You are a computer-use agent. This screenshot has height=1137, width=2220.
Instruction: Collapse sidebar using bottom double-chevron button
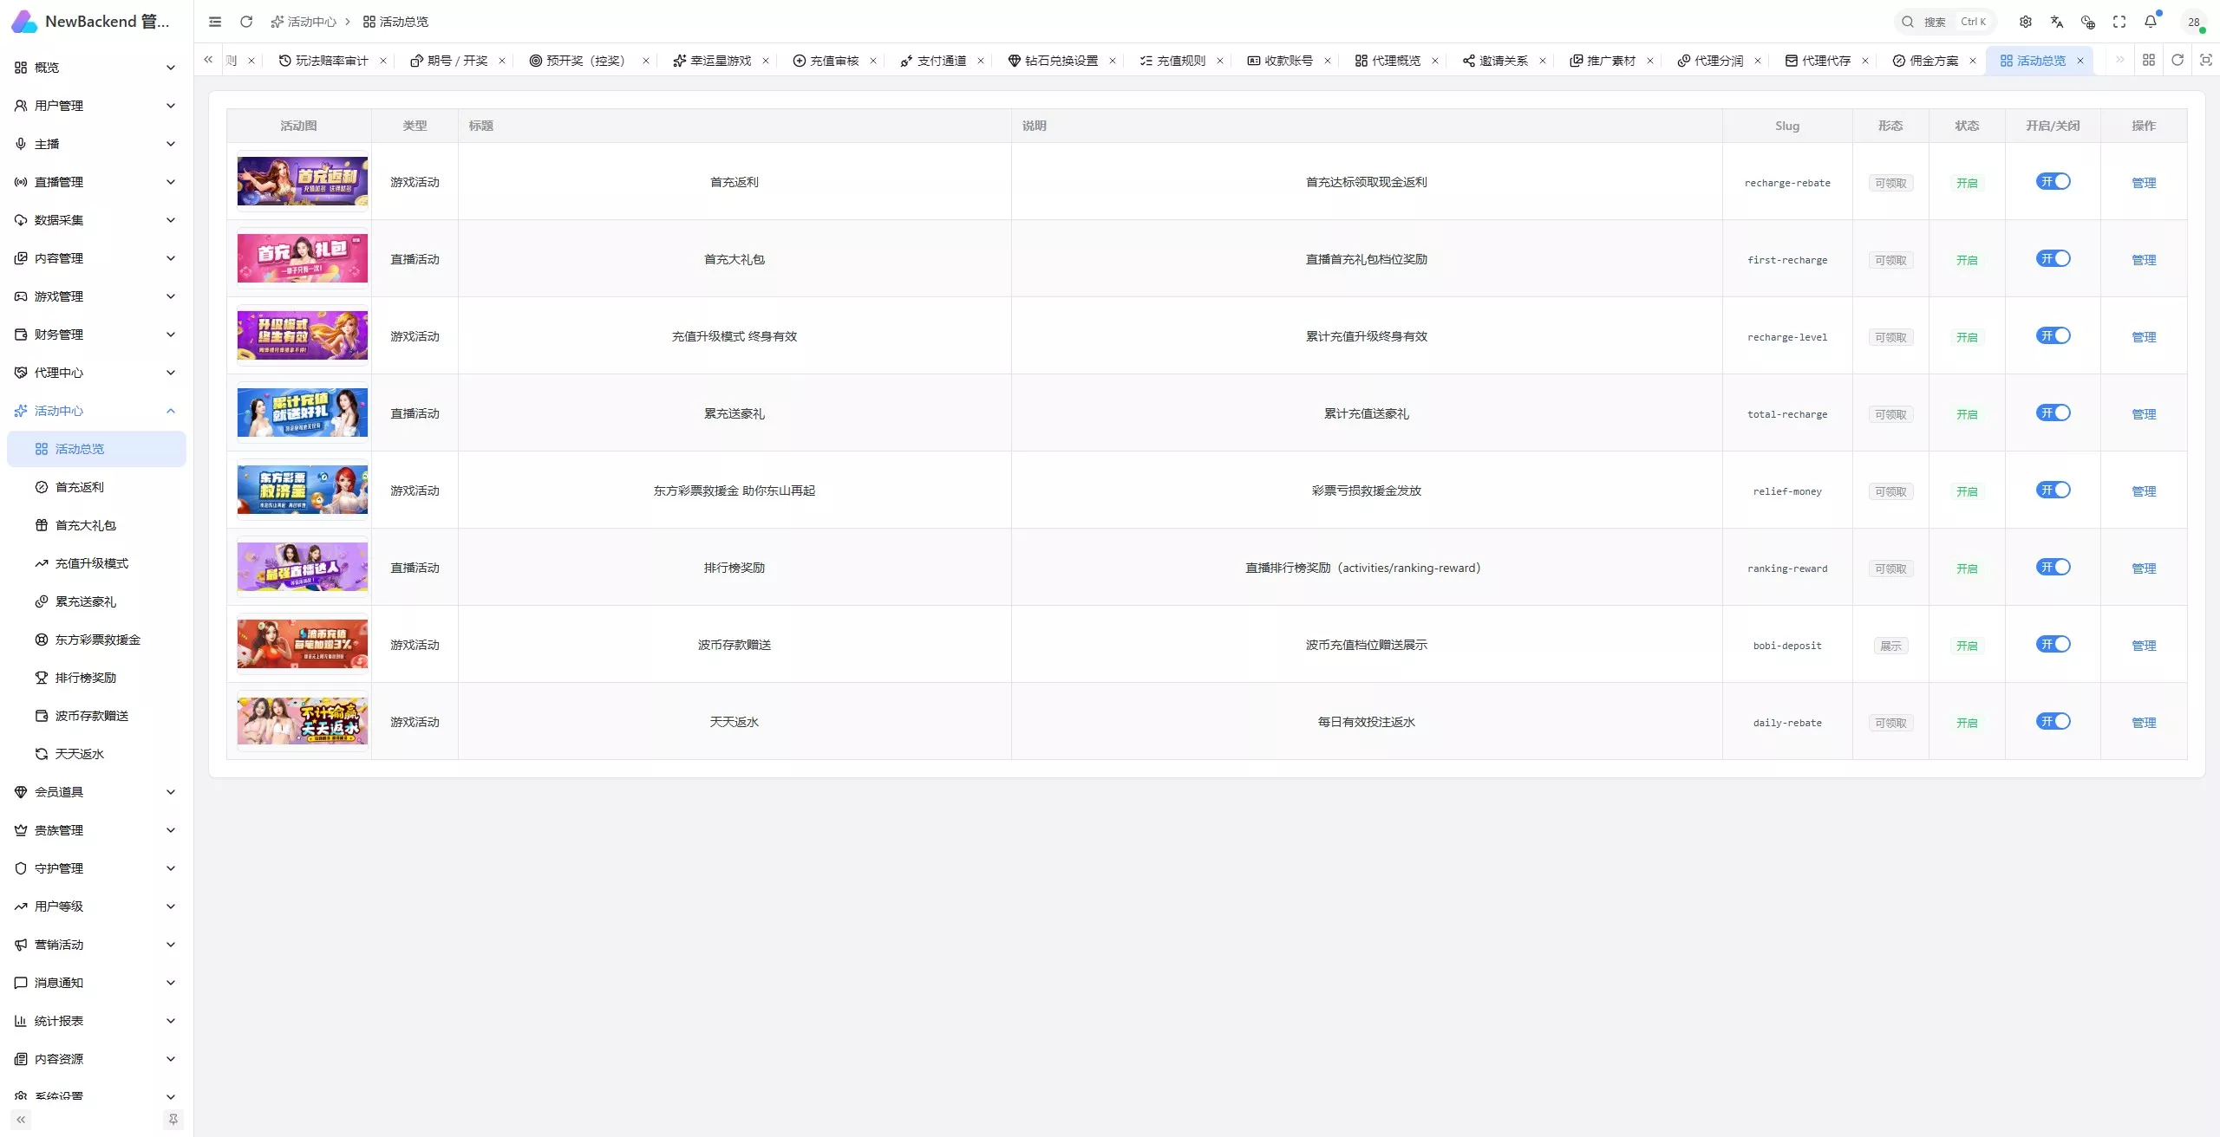[21, 1120]
